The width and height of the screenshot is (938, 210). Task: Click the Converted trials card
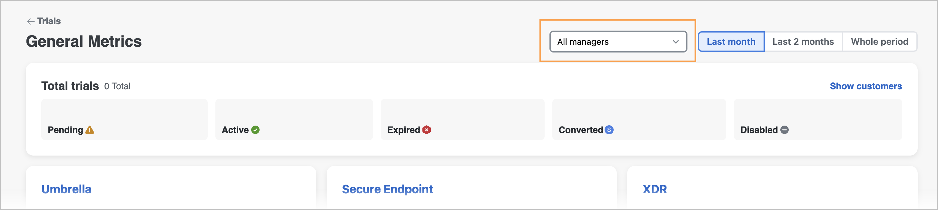639,119
